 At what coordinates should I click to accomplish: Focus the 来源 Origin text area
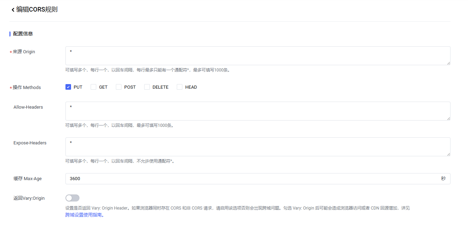coord(258,56)
